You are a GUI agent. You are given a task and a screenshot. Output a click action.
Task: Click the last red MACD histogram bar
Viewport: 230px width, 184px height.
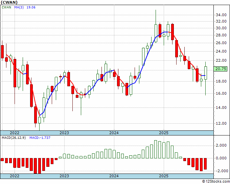[205, 164]
